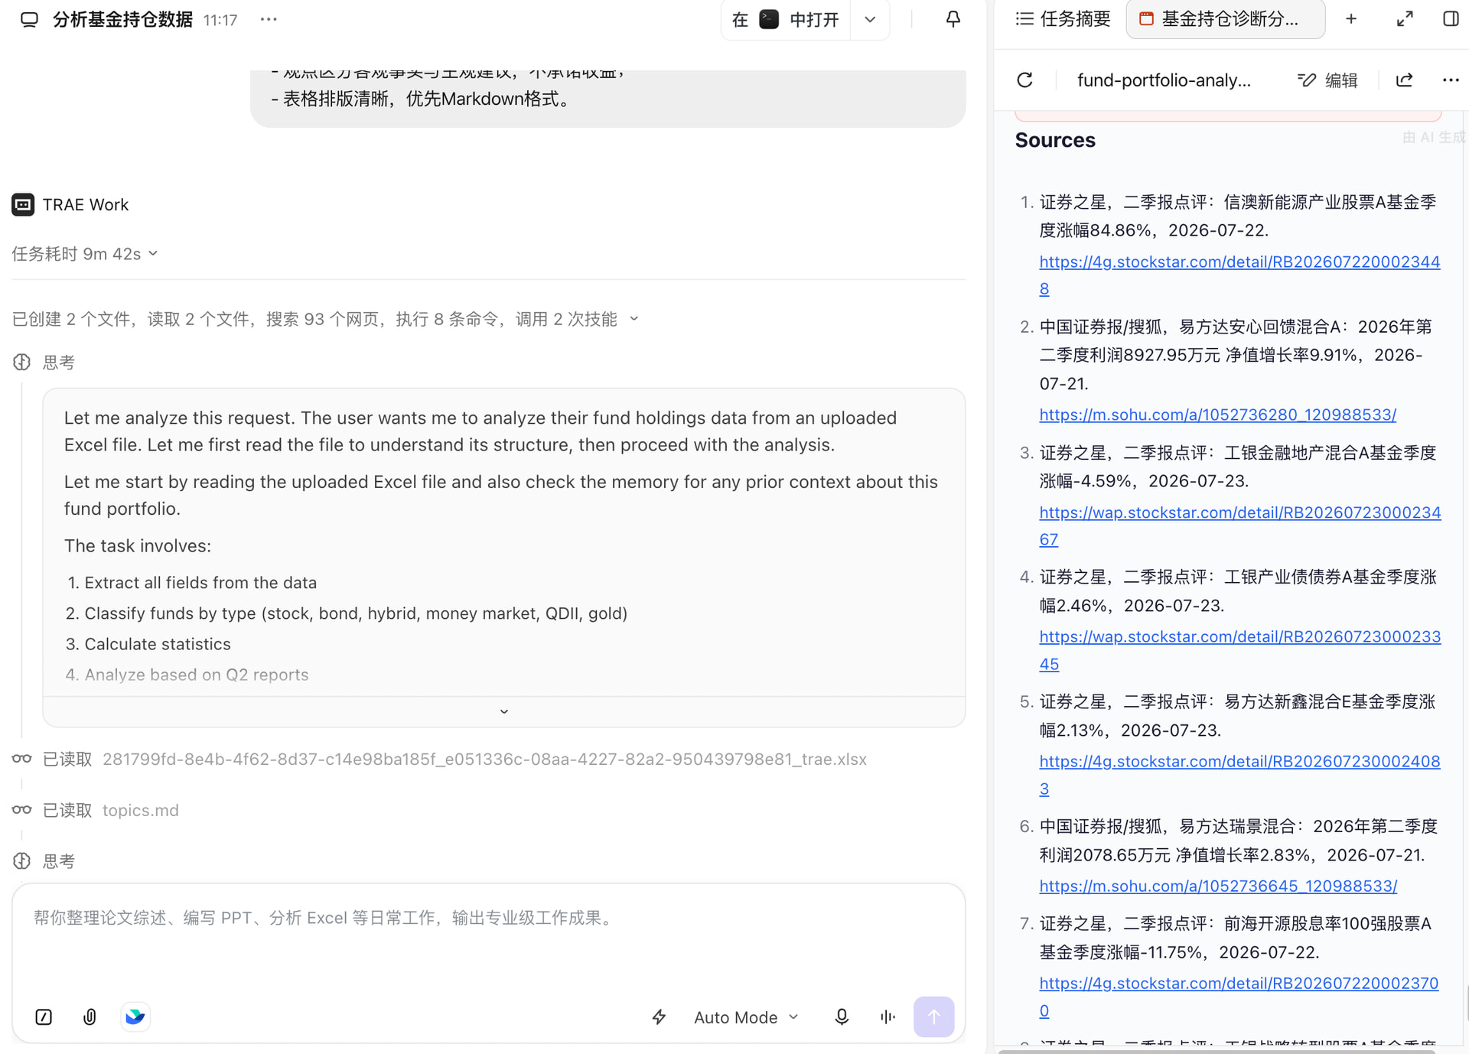Expand the 任务耗时 9m 42s details
Screen dimensions: 1469x1054
(x=84, y=254)
